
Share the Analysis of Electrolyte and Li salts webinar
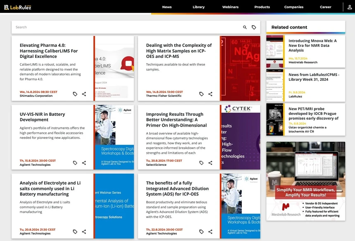[84, 232]
